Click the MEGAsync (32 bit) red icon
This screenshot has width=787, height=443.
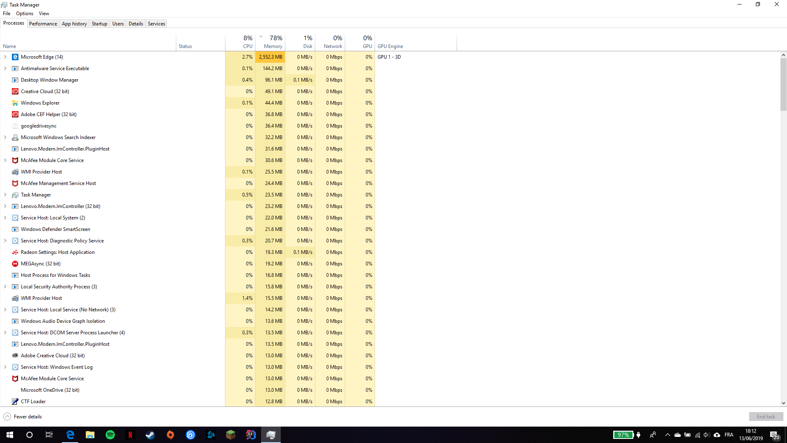point(15,264)
